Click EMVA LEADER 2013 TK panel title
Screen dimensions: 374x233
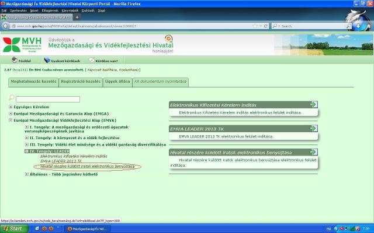(x=197, y=129)
